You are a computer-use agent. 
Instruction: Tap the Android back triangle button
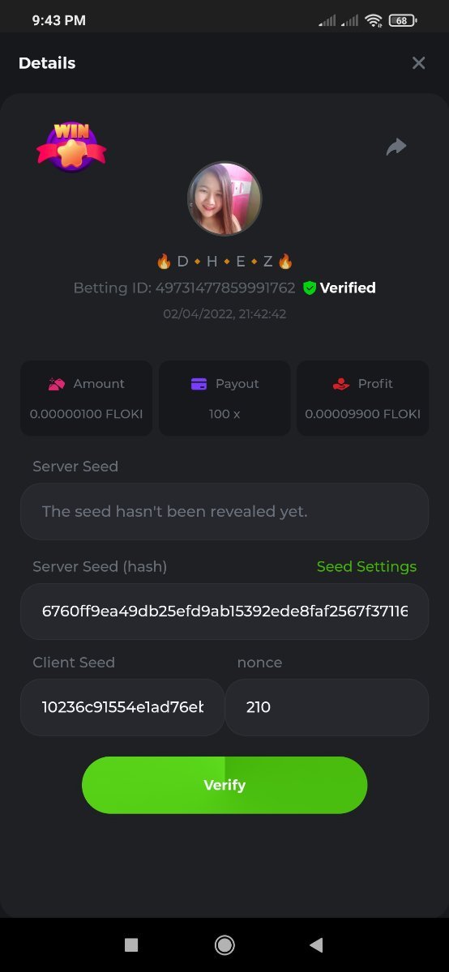tap(317, 944)
